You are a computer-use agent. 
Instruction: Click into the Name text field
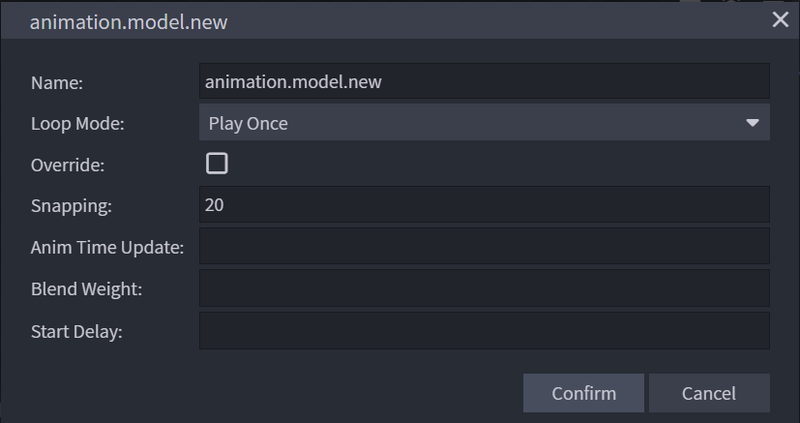click(x=484, y=82)
